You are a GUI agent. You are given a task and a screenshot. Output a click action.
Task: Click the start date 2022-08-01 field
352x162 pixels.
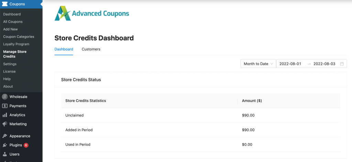pyautogui.click(x=290, y=63)
